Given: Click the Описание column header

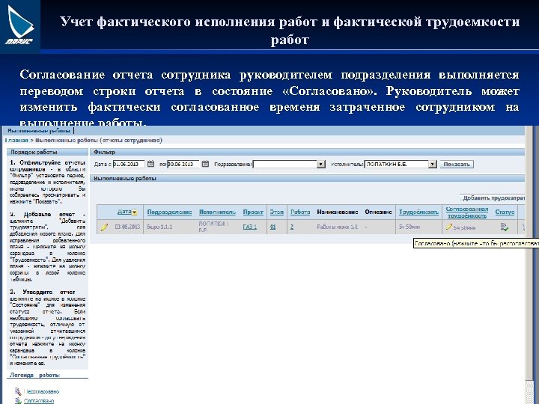Looking at the screenshot, I should coord(378,212).
